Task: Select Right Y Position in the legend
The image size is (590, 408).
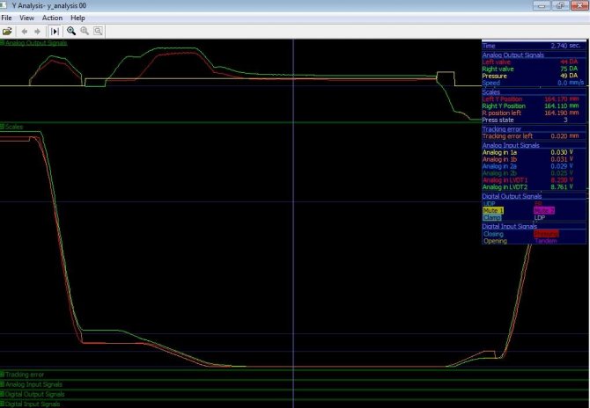Action: coord(504,106)
